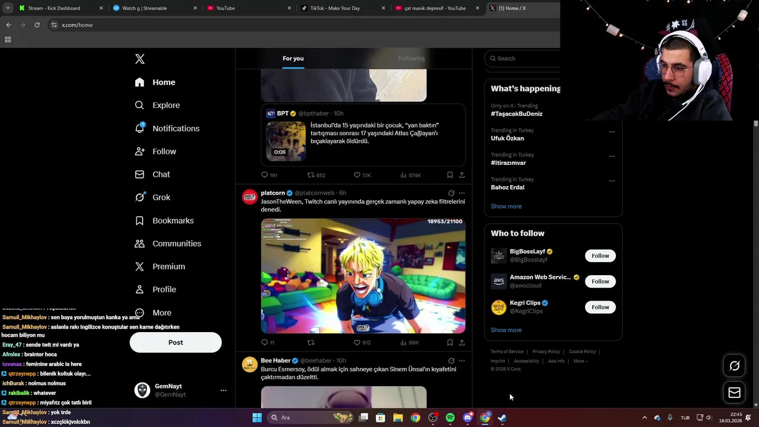
Task: Click the Post button
Action: (176, 342)
